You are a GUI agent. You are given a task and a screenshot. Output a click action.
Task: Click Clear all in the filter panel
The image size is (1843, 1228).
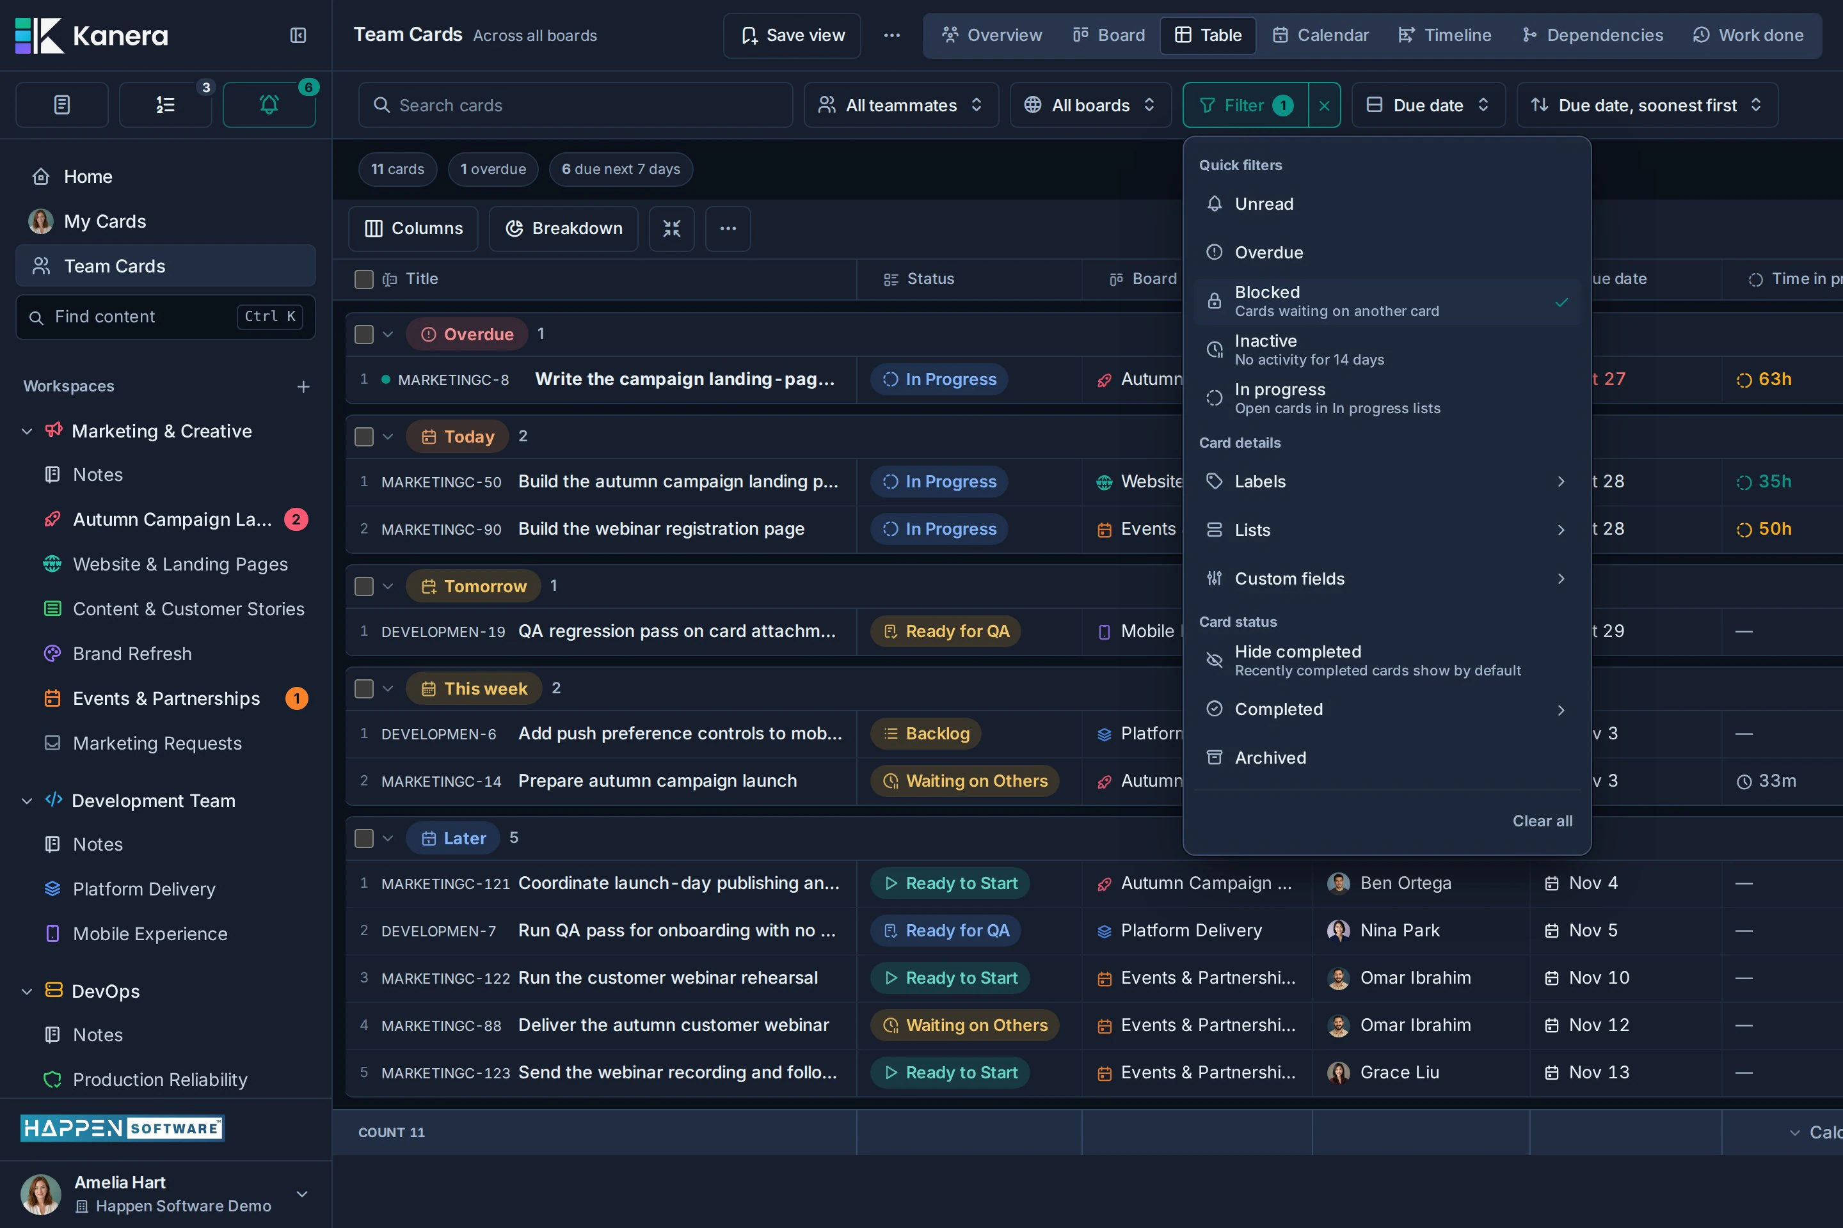click(1542, 821)
